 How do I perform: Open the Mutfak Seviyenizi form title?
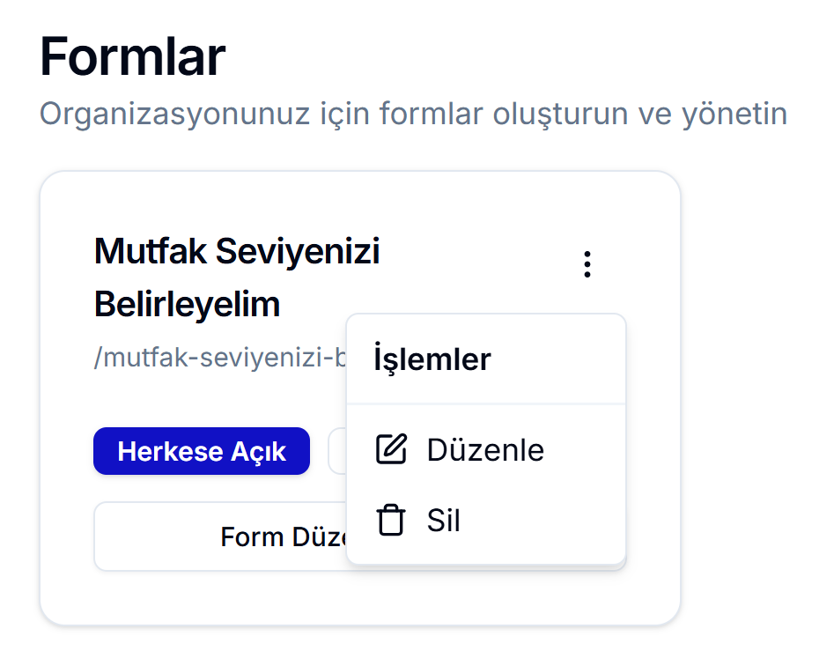tap(236, 252)
